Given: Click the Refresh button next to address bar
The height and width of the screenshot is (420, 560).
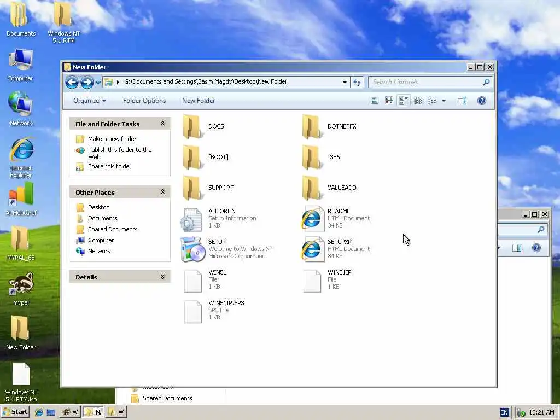Looking at the screenshot, I should (x=357, y=82).
